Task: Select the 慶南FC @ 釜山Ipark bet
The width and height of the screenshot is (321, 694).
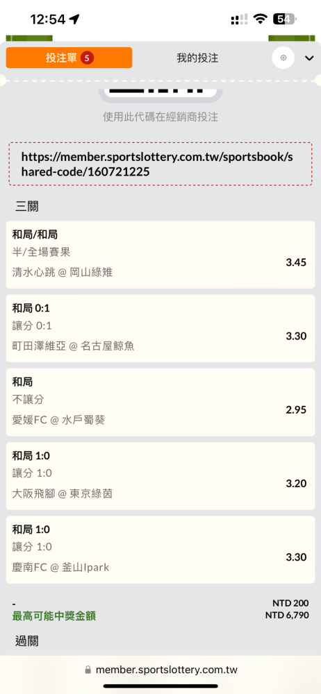Action: tap(160, 549)
